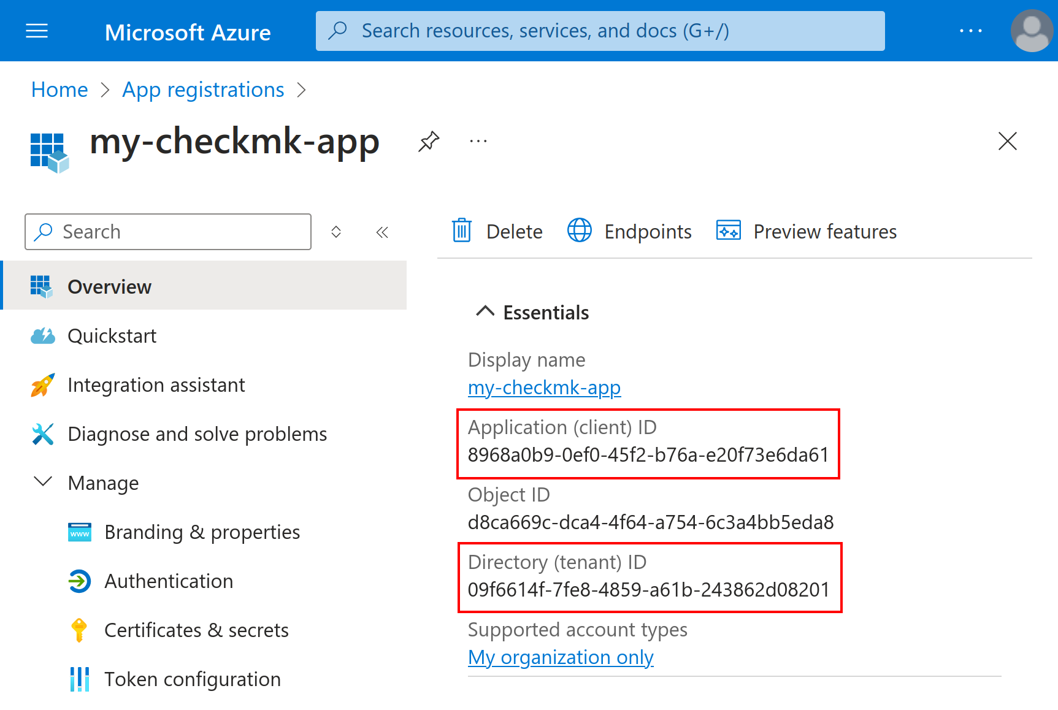Open Token configuration

(193, 679)
